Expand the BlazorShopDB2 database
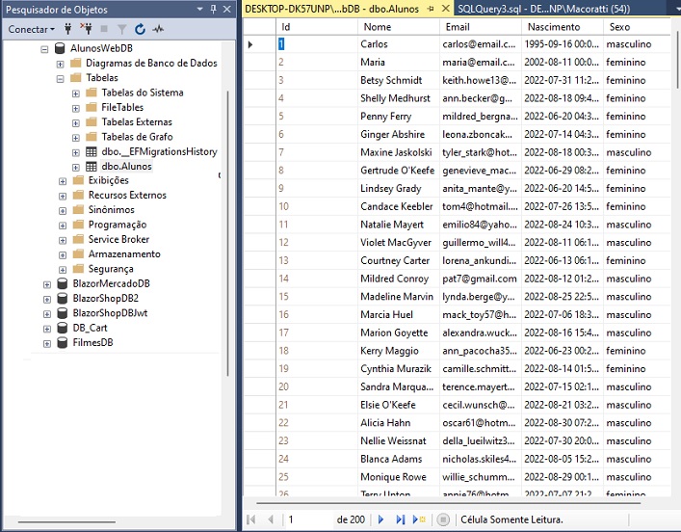Viewport: 681px width, 532px height. coord(47,300)
